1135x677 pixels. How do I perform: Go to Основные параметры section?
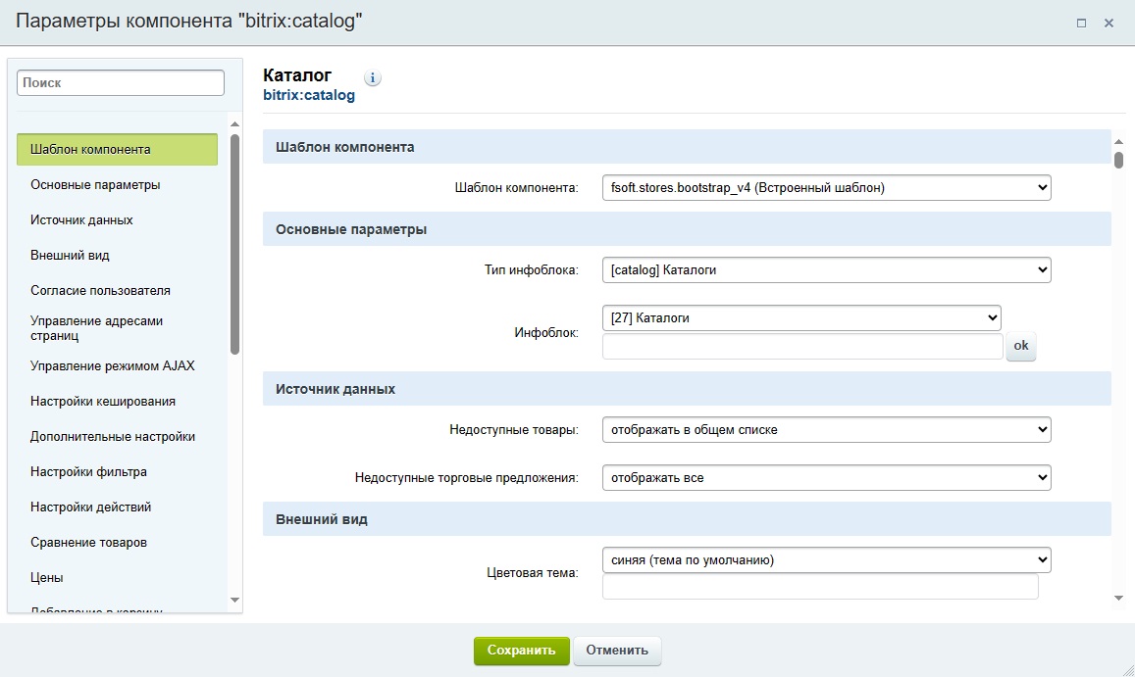[95, 185]
